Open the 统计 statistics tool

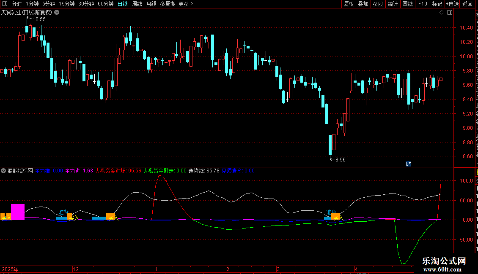[x=393, y=4]
